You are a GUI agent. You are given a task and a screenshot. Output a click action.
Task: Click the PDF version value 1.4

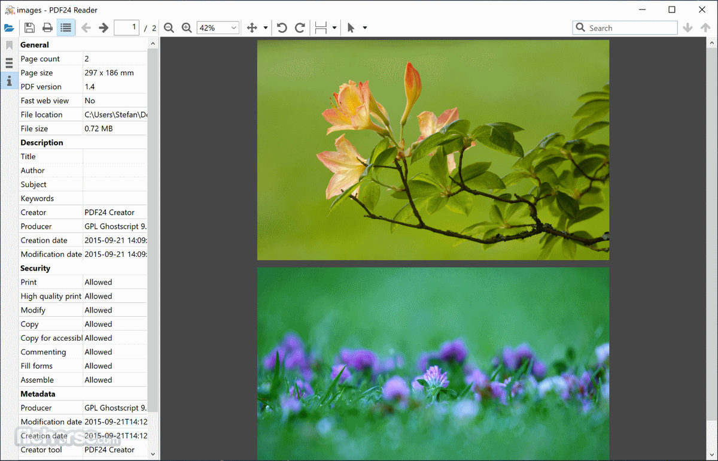coord(90,87)
